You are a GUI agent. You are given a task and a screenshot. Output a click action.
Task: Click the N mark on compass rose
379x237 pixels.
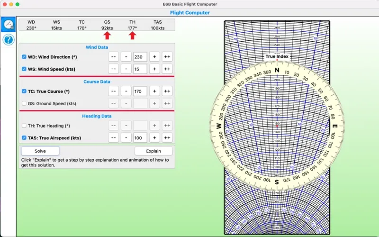point(277,70)
